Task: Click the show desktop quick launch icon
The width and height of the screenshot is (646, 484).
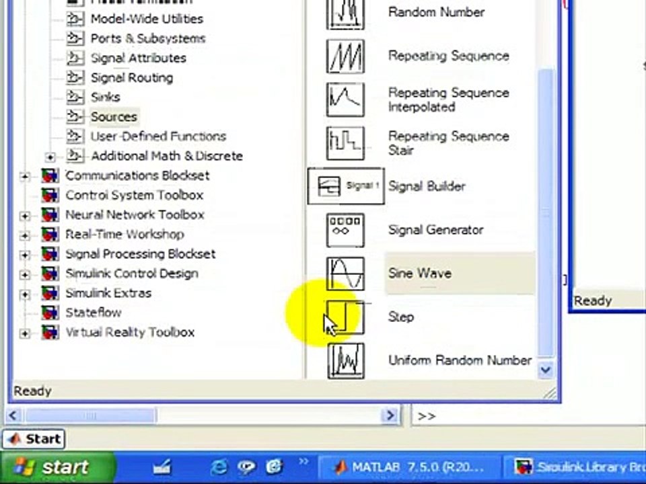Action: (162, 467)
